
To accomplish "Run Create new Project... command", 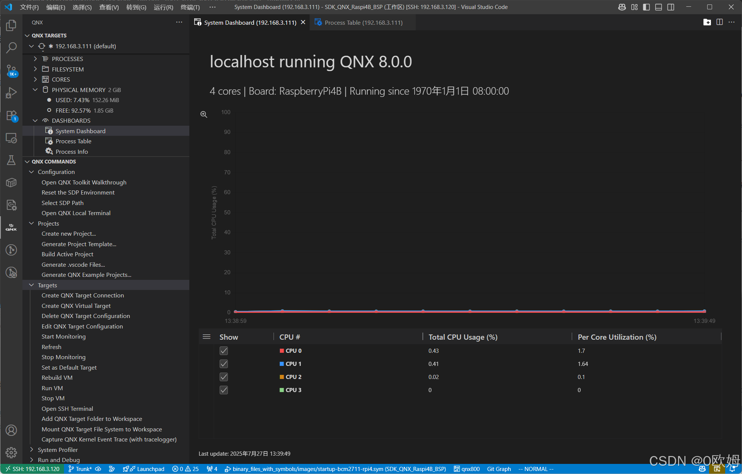I will [68, 233].
